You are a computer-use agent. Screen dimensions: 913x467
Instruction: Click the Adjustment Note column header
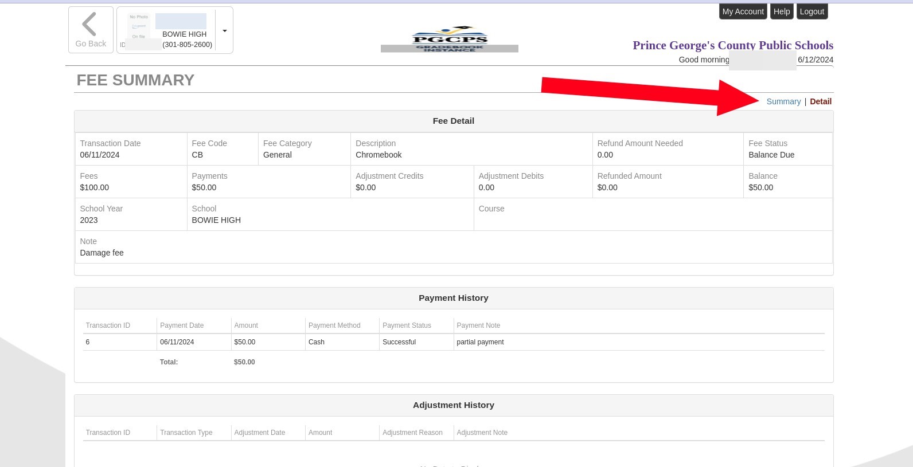(482, 433)
